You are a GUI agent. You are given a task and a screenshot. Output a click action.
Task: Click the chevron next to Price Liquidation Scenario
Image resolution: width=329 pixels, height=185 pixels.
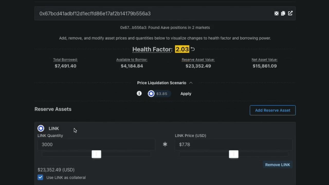point(191,83)
